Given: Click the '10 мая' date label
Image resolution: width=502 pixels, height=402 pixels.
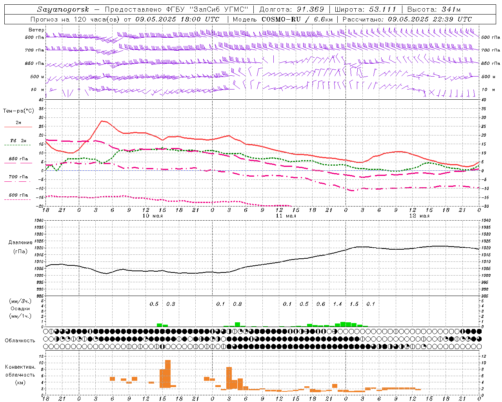Looking at the screenshot, I should (153, 216).
